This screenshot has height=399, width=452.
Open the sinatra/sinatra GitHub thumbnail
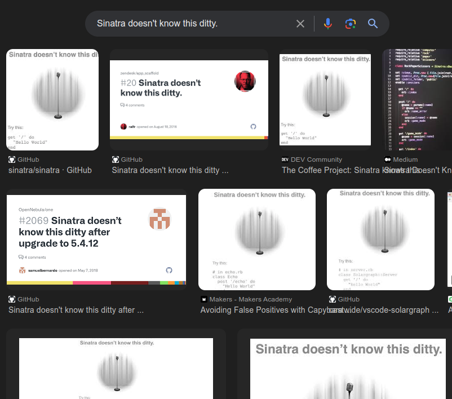[52, 100]
